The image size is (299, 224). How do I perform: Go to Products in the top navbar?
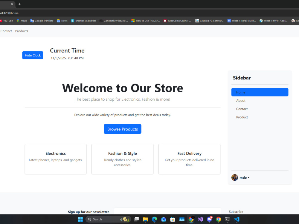[x=22, y=31]
